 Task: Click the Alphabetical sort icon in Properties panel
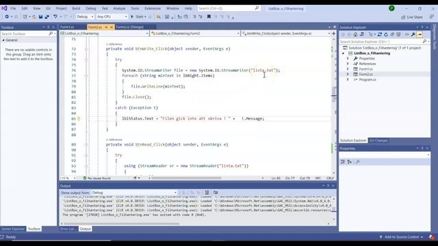(350, 162)
